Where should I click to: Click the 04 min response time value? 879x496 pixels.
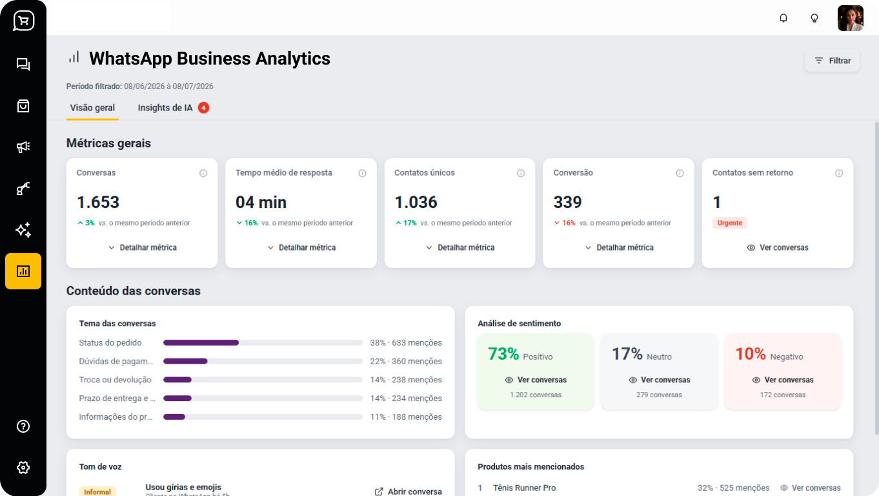point(261,202)
